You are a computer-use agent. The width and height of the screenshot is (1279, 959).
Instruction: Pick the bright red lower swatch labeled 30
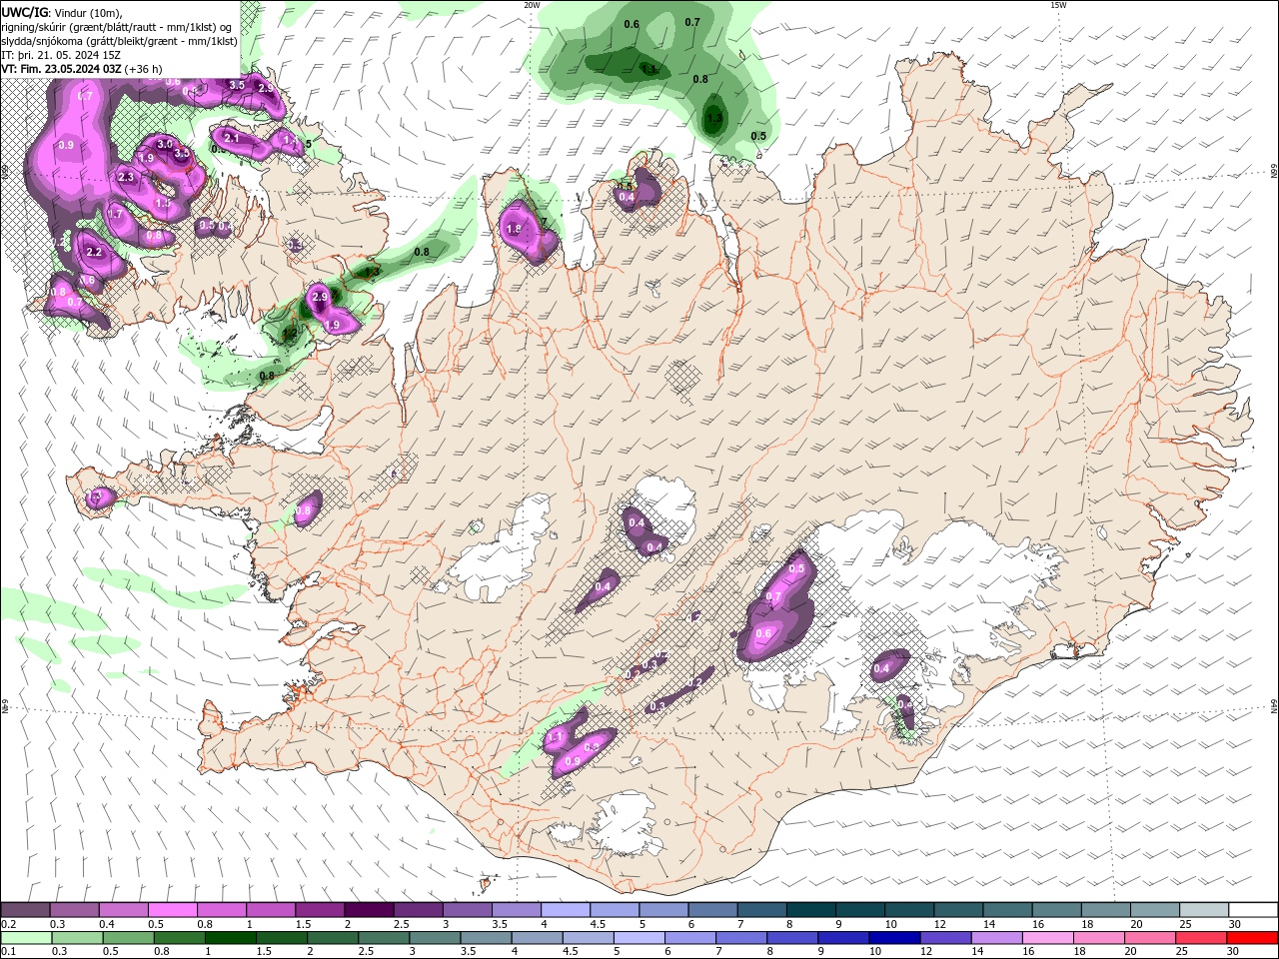[x=1250, y=938]
